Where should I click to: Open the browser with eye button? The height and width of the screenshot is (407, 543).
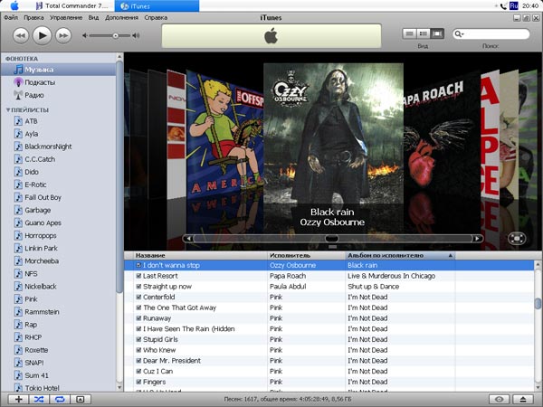499,399
